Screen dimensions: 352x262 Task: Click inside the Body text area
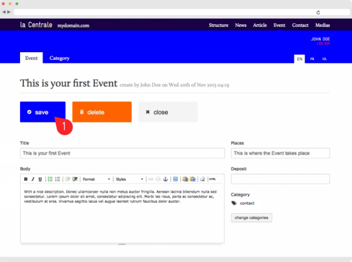pos(122,213)
